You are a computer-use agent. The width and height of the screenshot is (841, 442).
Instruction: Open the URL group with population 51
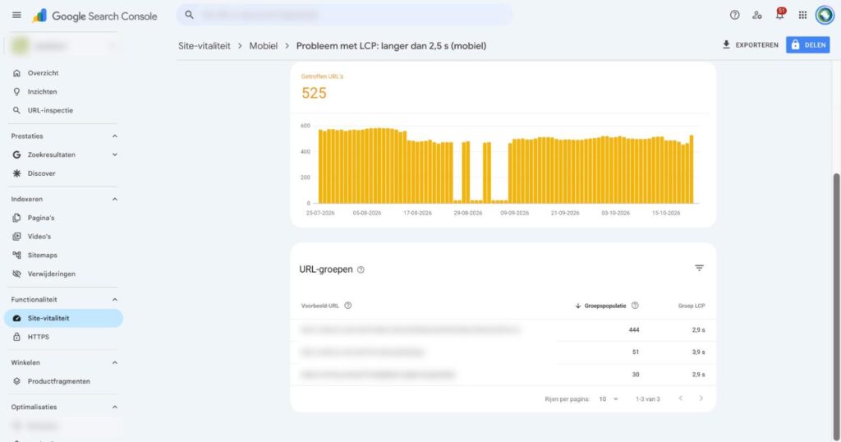(503, 352)
